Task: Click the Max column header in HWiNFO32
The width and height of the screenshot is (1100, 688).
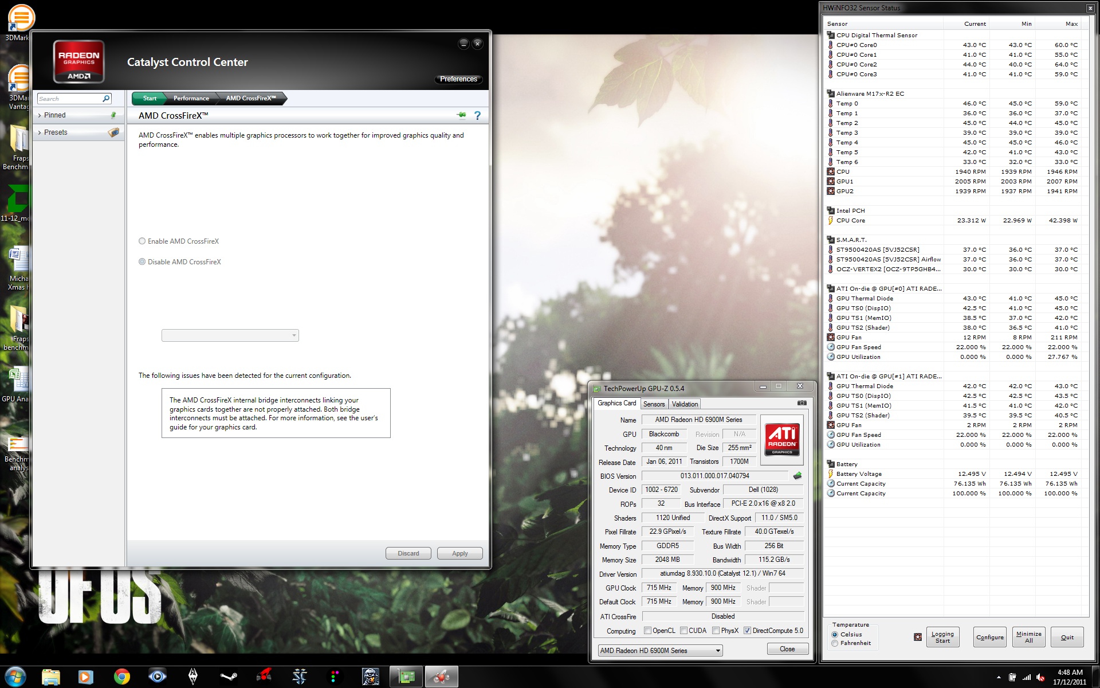Action: coord(1058,24)
